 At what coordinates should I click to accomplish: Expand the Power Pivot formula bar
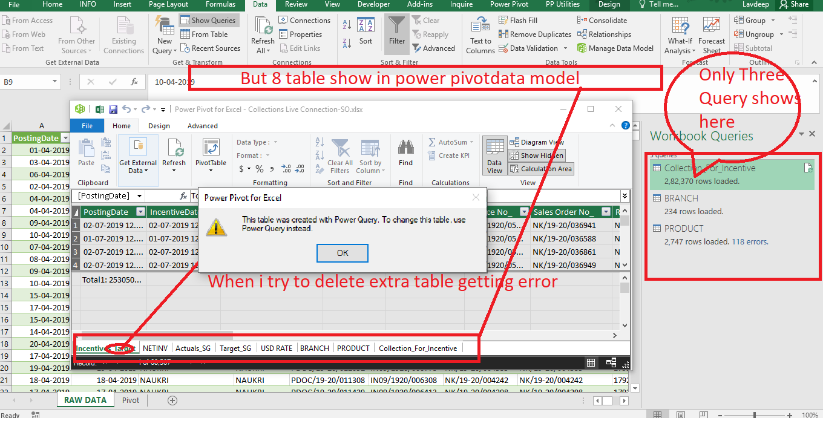625,195
